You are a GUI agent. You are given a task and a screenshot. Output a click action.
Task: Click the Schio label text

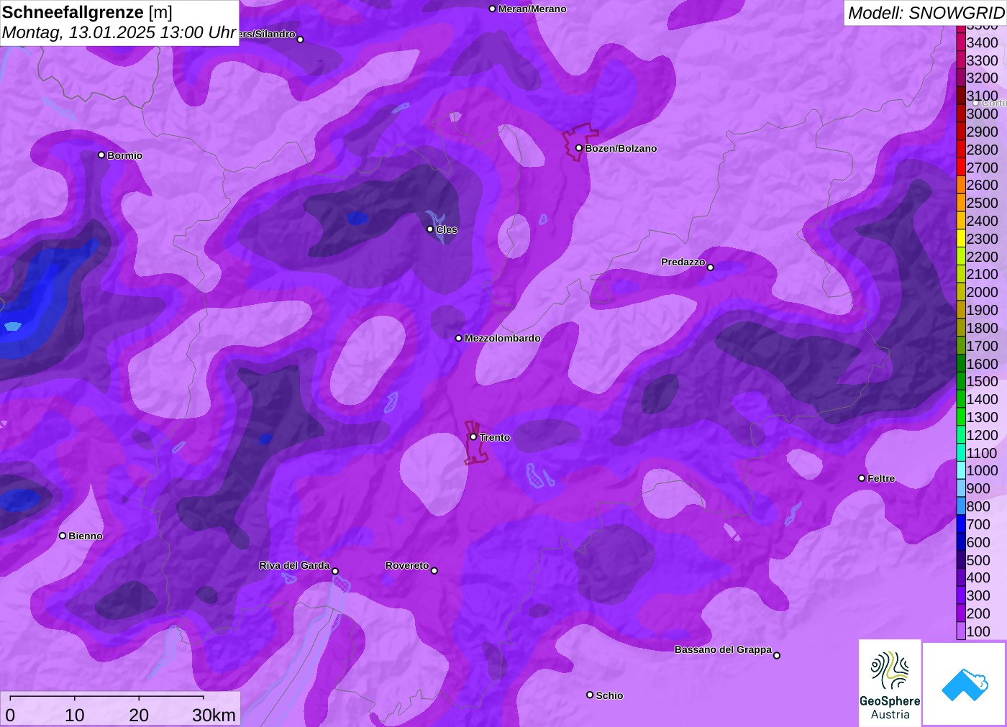(x=609, y=695)
